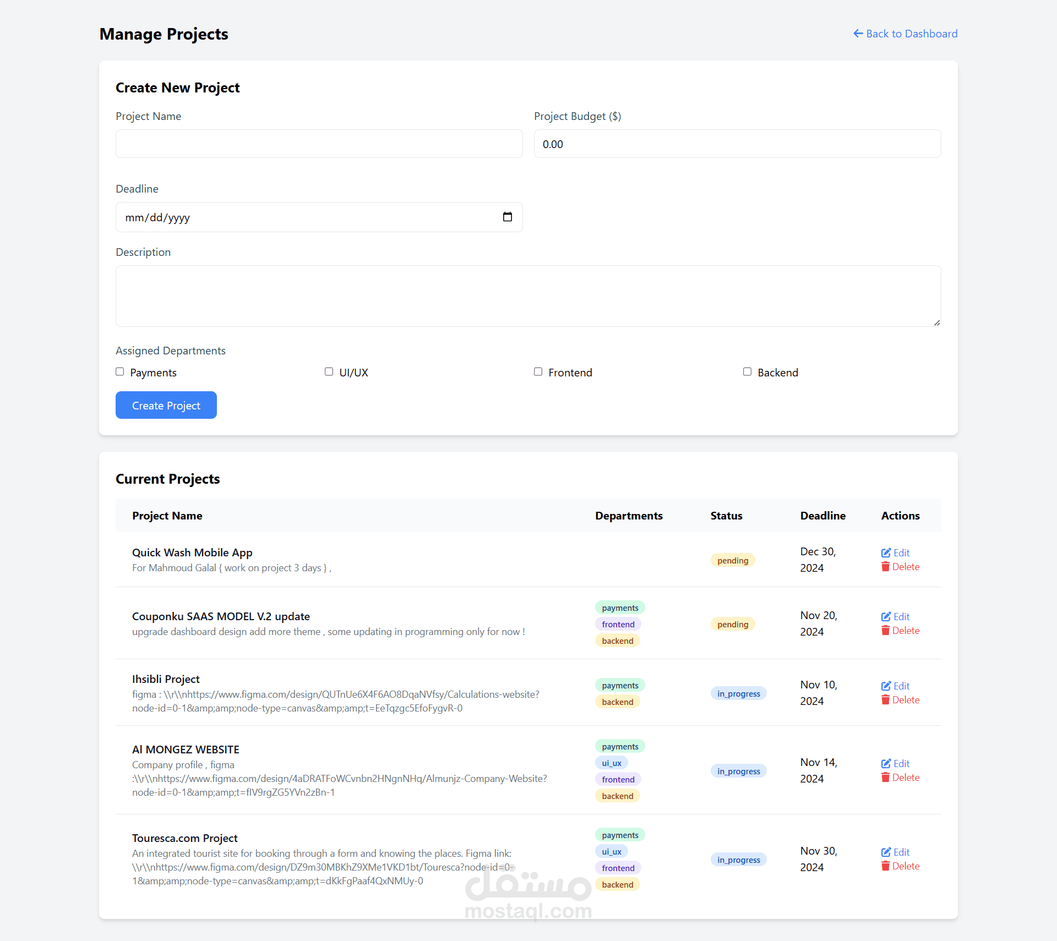Open the deadline calendar picker icon
This screenshot has width=1057, height=941.
(507, 217)
